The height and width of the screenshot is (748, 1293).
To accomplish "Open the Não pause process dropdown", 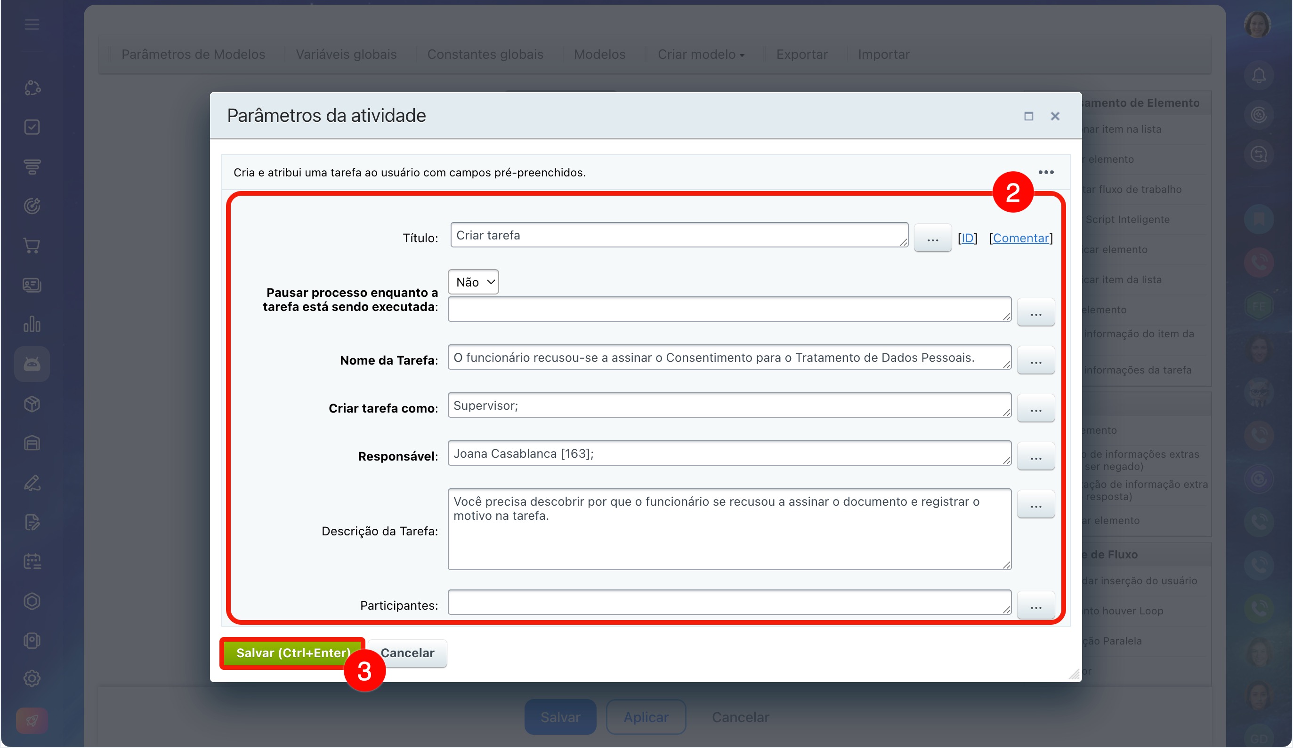I will [x=473, y=281].
